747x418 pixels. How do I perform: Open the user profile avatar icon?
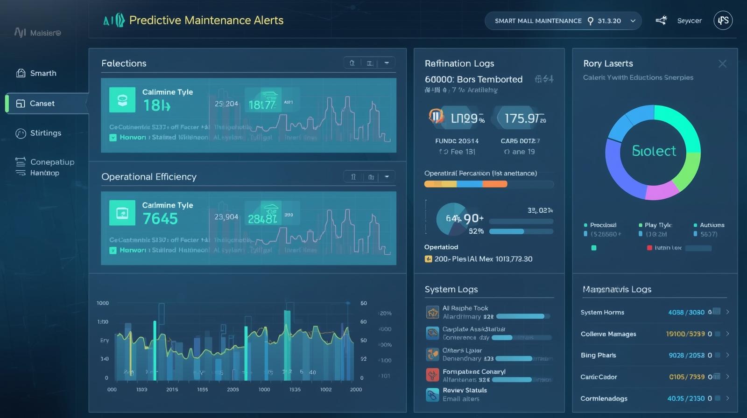coord(723,21)
